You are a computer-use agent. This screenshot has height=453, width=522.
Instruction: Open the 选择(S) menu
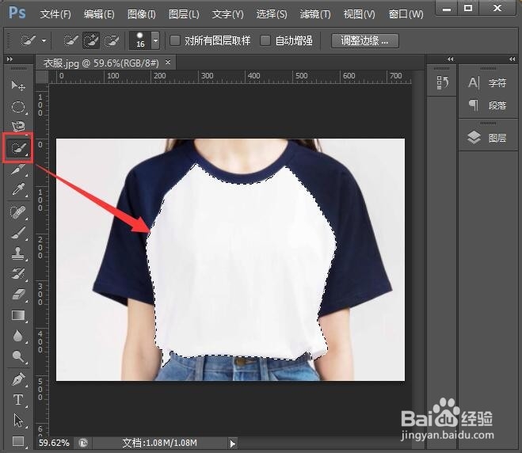[272, 14]
